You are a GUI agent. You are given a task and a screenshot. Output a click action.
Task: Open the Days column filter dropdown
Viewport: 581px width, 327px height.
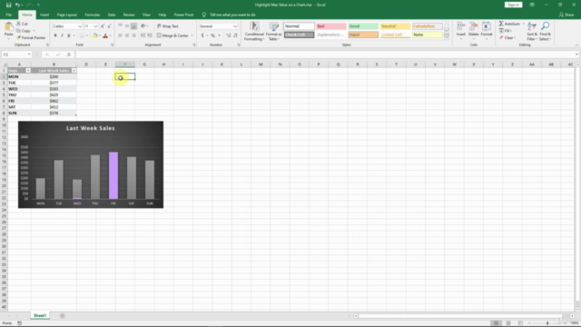pyautogui.click(x=28, y=71)
